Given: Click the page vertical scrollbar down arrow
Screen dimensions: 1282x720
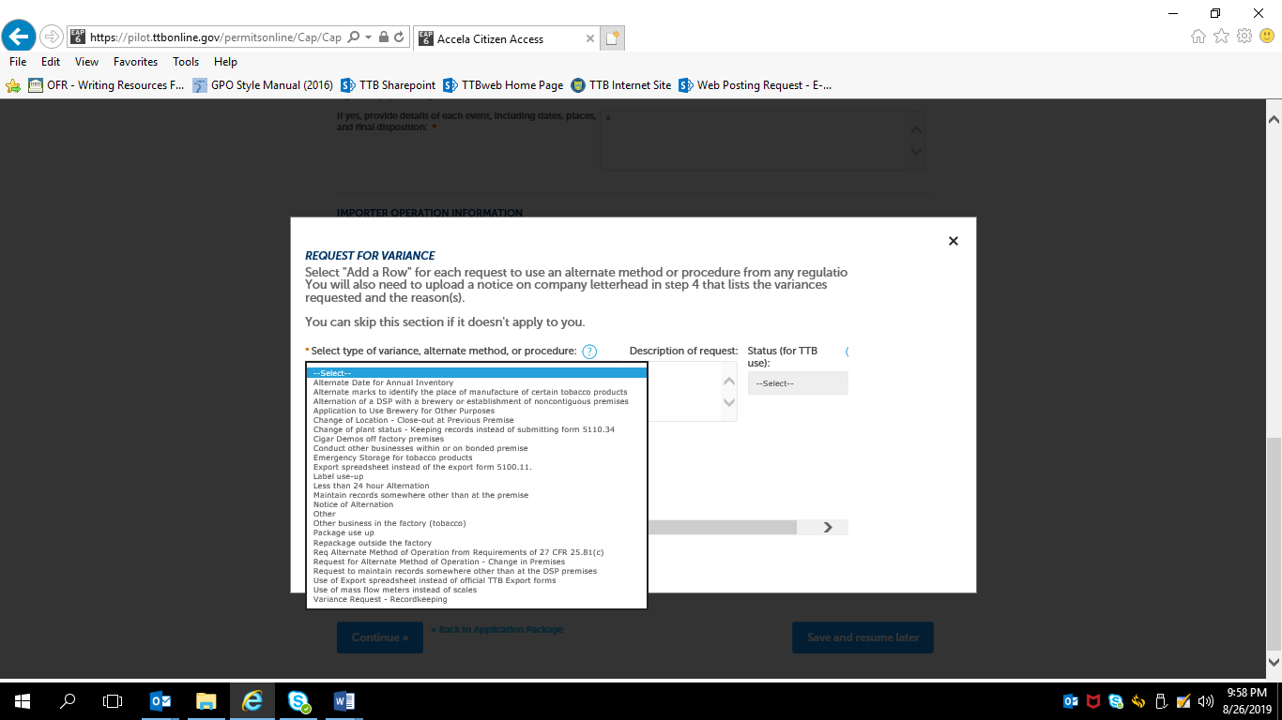Looking at the screenshot, I should click(1274, 662).
